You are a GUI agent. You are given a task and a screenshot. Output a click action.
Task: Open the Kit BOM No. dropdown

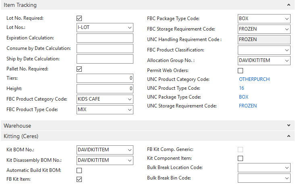point(129,150)
